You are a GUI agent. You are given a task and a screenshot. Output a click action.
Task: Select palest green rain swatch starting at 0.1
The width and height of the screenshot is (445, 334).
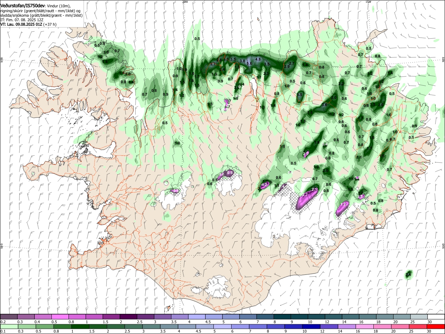coord(9,326)
